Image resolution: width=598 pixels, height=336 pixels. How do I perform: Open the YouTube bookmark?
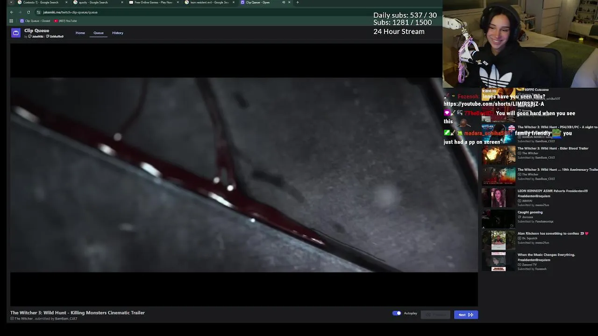coord(65,21)
